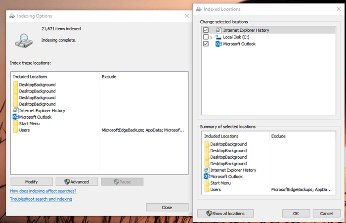
Task: Click Users folder icon in Summary list
Action: (x=207, y=189)
